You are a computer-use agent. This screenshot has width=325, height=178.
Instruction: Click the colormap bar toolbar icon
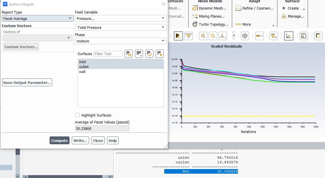pyautogui.click(x=259, y=36)
